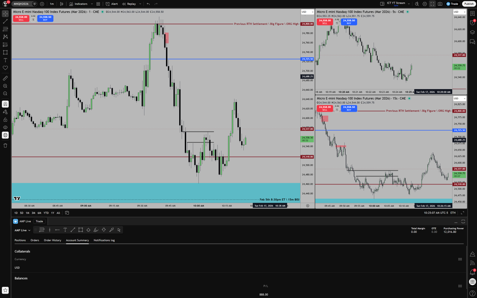Open the Indicators dialog
This screenshot has width=477, height=298.
tap(78, 4)
